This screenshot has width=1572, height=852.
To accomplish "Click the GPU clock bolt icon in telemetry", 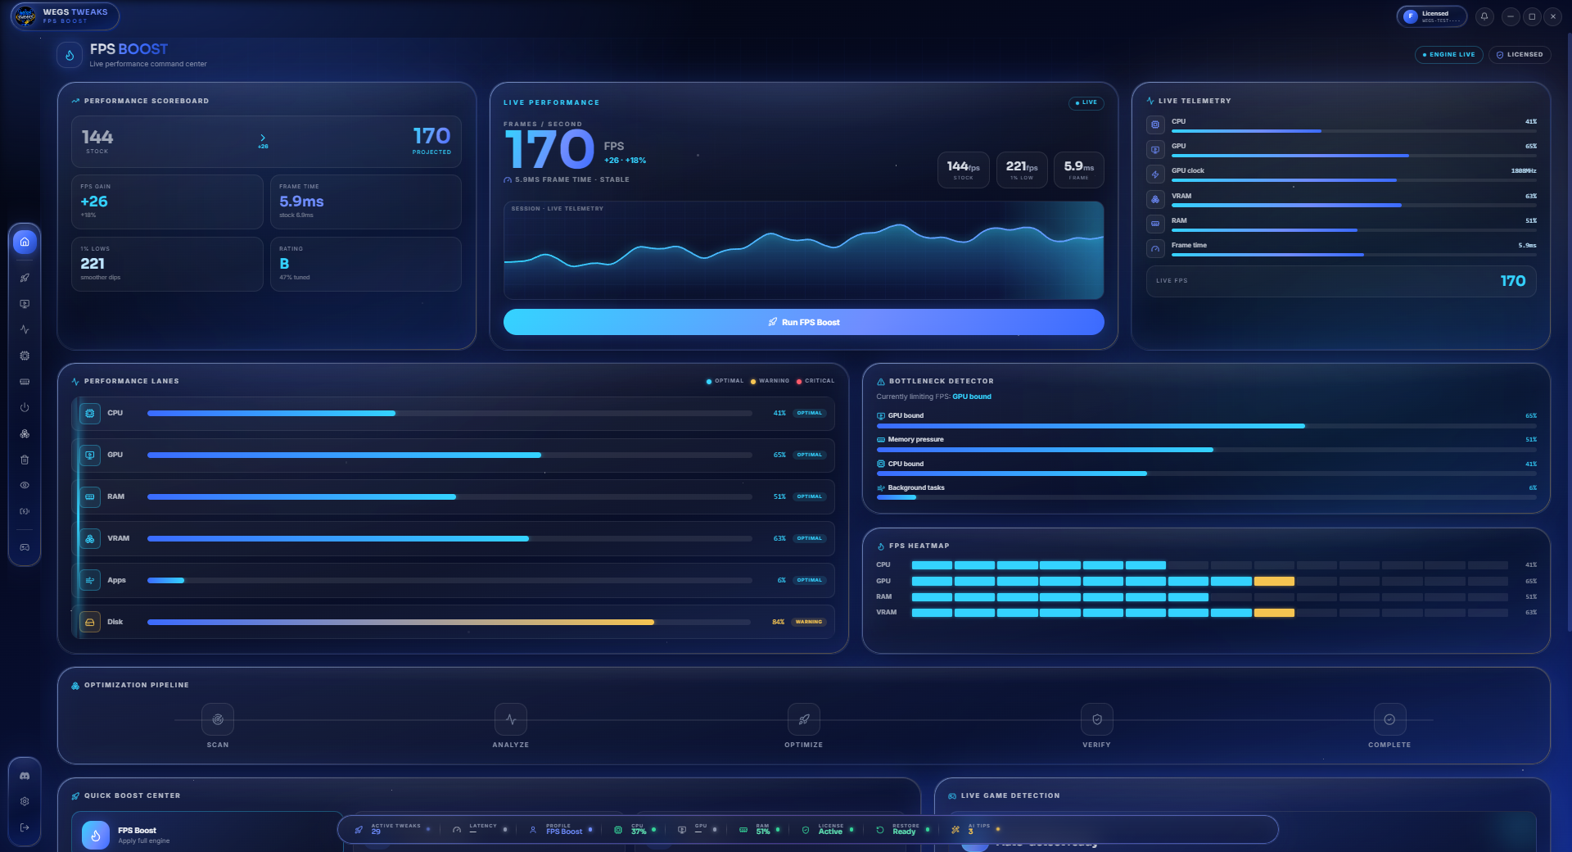I will tap(1155, 174).
